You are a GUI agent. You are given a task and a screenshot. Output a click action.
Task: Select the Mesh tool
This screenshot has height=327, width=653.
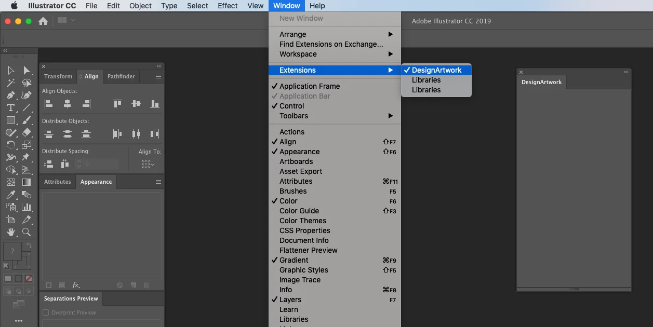pyautogui.click(x=11, y=183)
